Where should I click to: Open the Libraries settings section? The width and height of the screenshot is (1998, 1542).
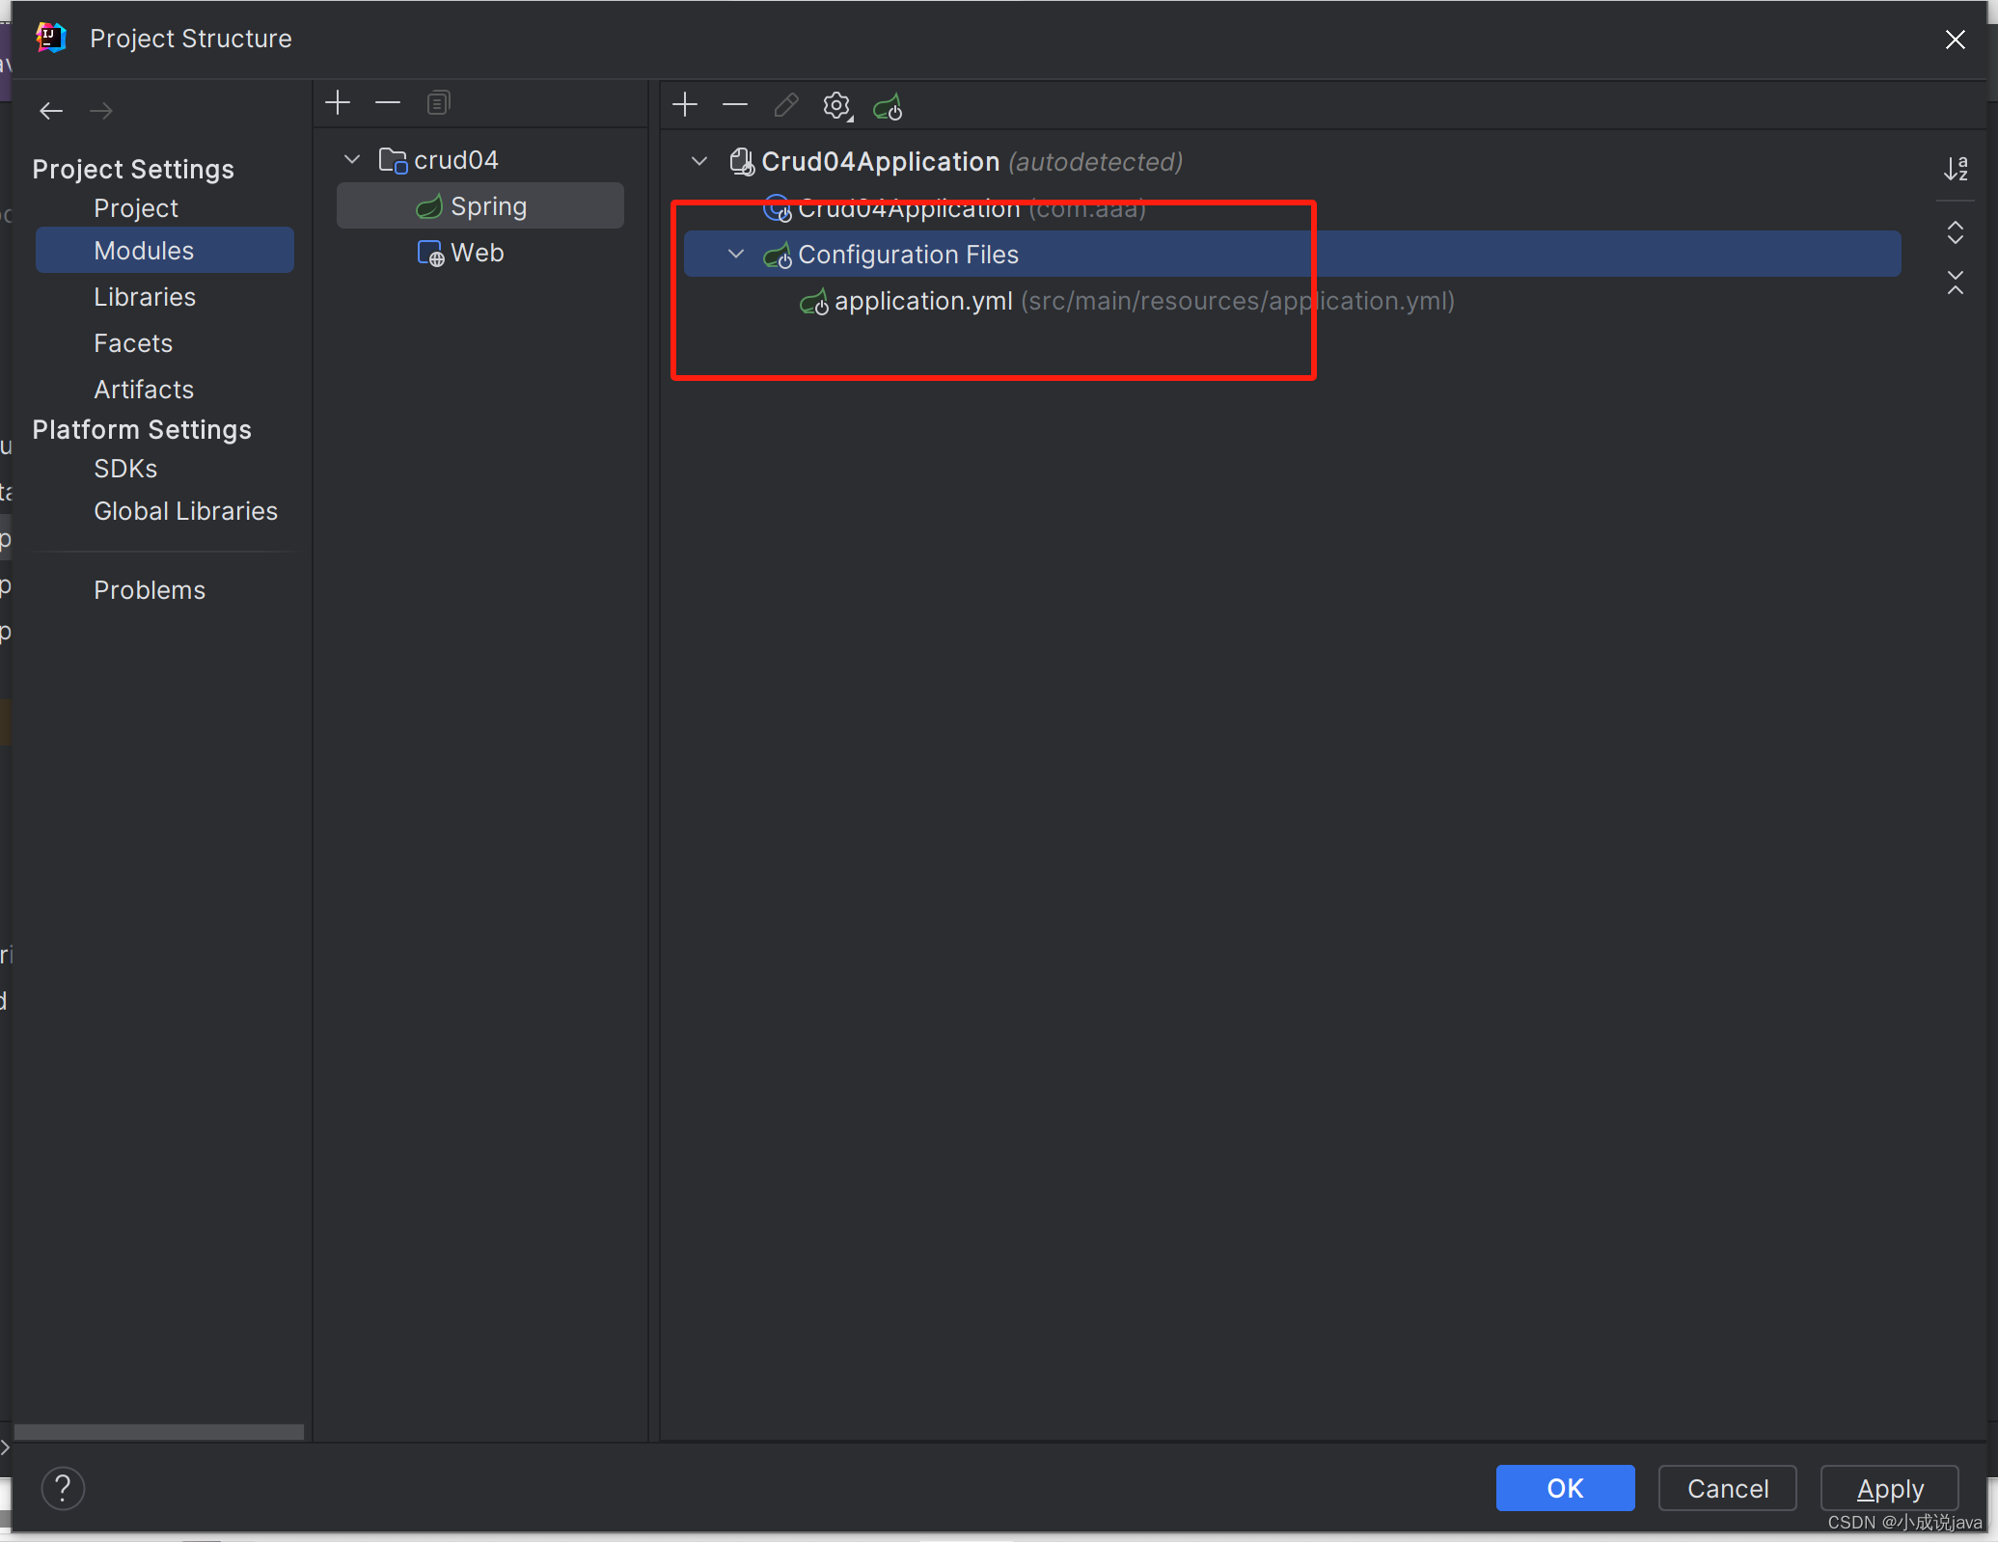(x=145, y=297)
